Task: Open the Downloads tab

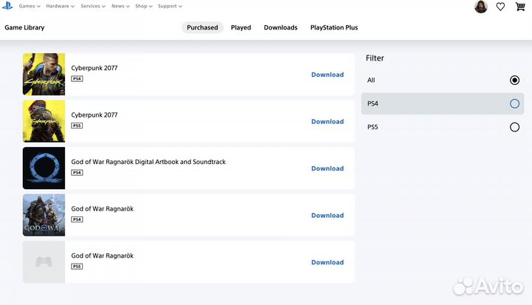Action: tap(281, 27)
